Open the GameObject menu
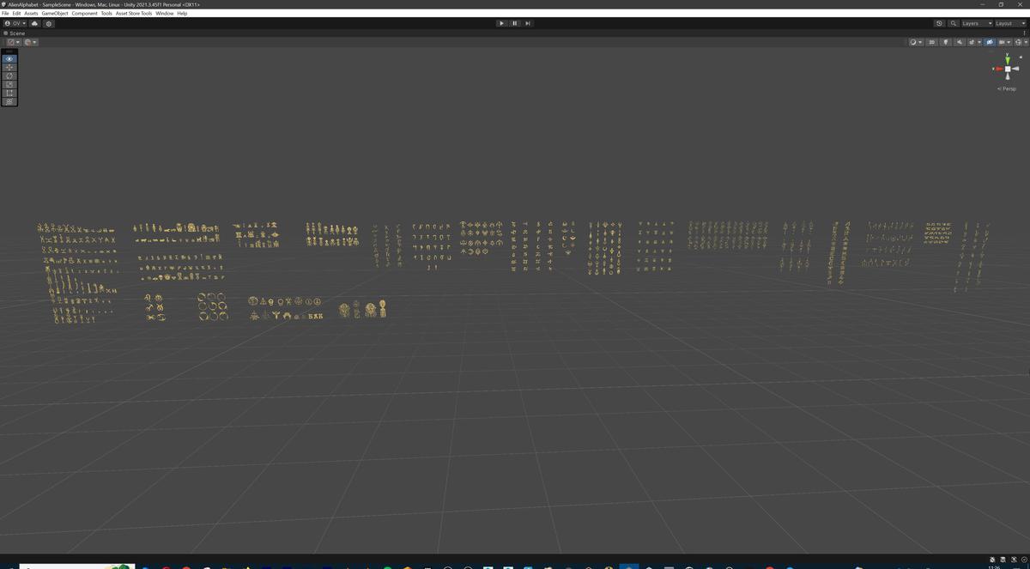The height and width of the screenshot is (569, 1030). pyautogui.click(x=56, y=13)
